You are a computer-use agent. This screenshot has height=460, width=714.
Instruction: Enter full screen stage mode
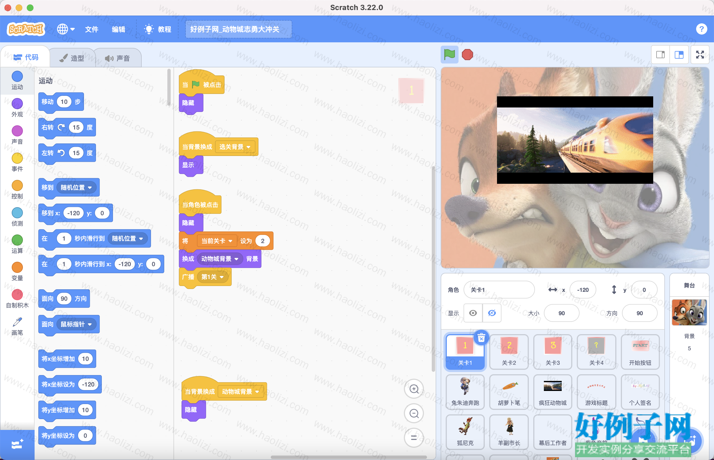pos(700,55)
